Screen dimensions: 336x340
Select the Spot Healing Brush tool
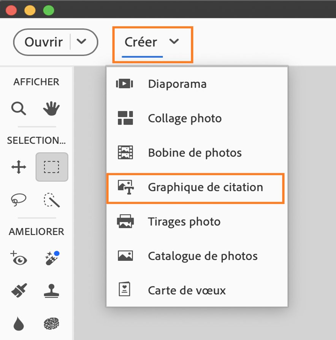[52, 259]
